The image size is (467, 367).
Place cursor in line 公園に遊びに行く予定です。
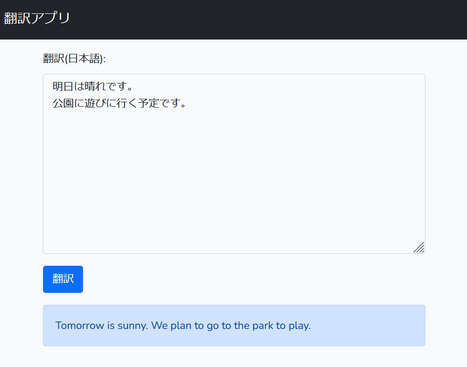point(120,103)
